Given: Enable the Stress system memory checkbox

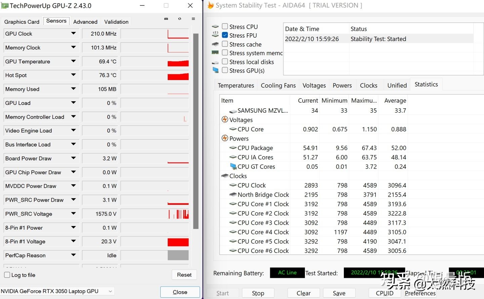Looking at the screenshot, I should coord(225,52).
